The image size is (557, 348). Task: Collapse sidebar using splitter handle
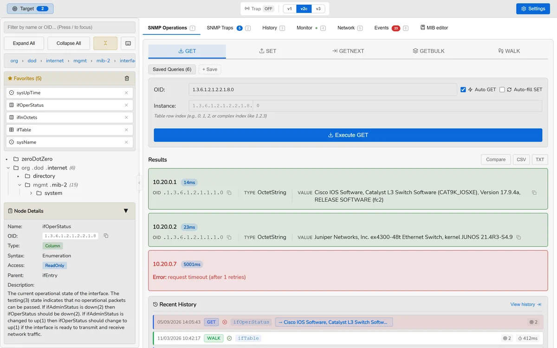[x=139, y=183]
